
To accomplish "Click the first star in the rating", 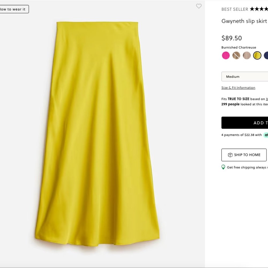I will 251,9.
